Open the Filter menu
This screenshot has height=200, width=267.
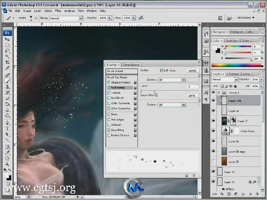click(x=59, y=10)
